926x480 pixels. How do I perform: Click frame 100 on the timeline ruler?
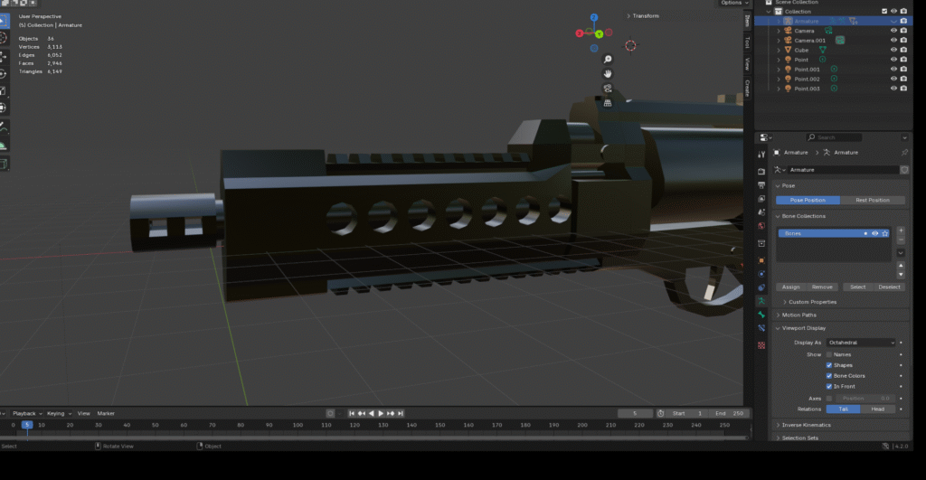pyautogui.click(x=298, y=425)
